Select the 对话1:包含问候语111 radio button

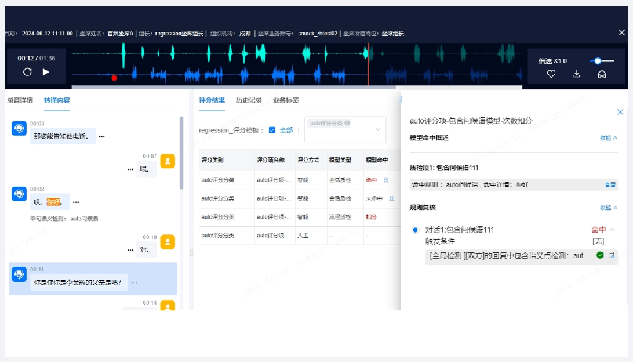415,230
